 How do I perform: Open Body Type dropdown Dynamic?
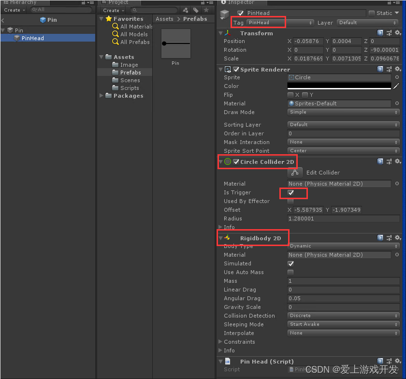click(343, 246)
